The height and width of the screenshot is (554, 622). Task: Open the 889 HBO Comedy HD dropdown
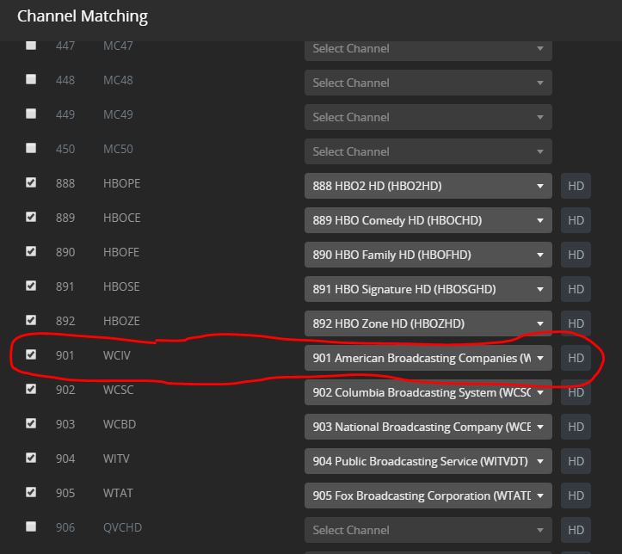428,220
